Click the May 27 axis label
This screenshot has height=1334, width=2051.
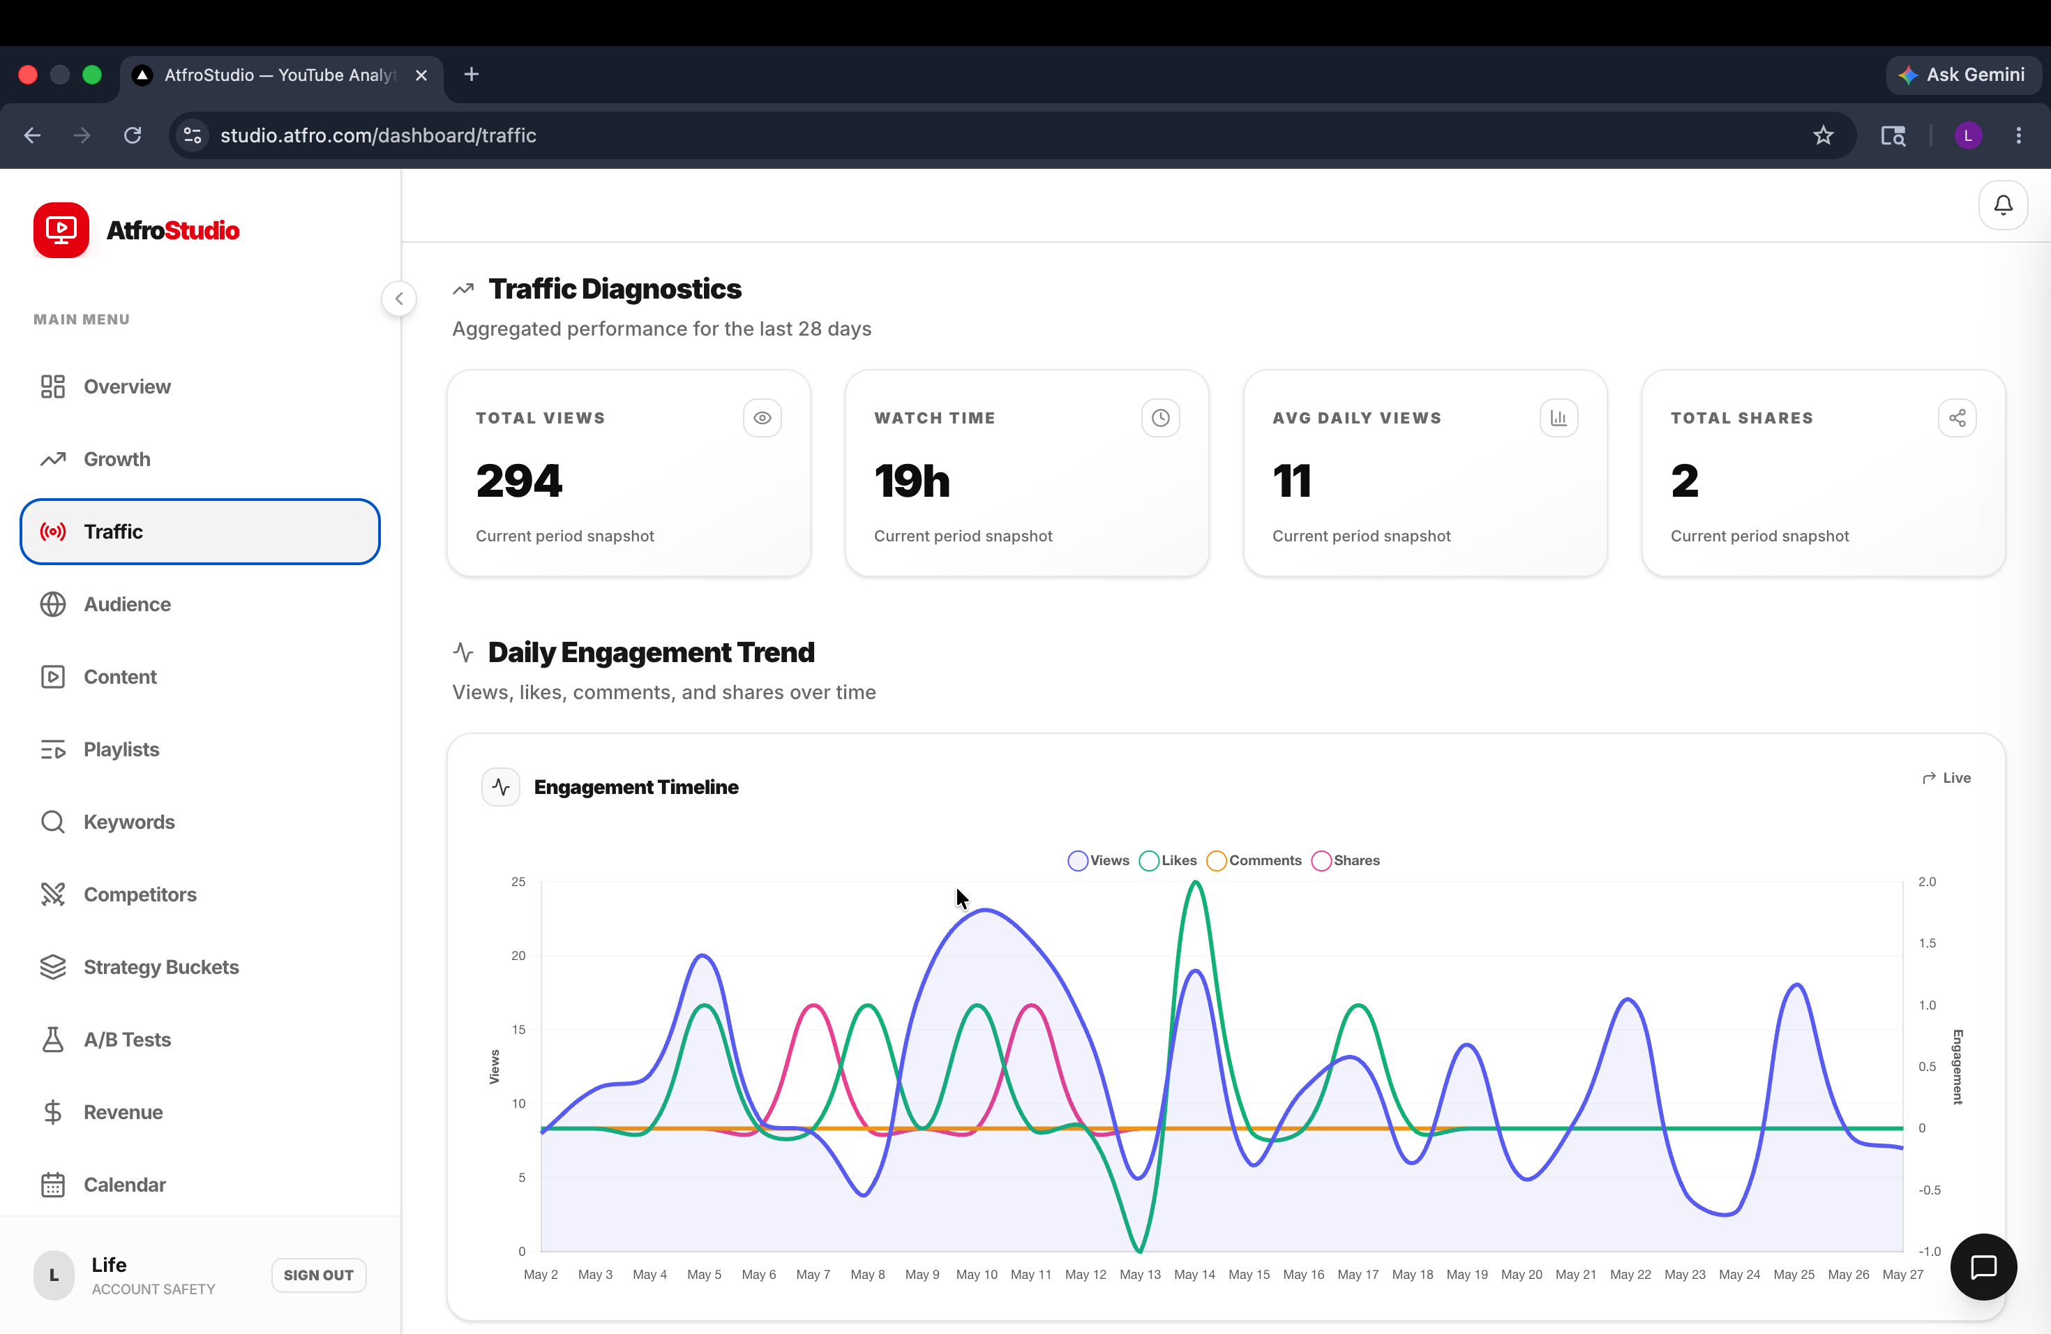pyautogui.click(x=1902, y=1275)
